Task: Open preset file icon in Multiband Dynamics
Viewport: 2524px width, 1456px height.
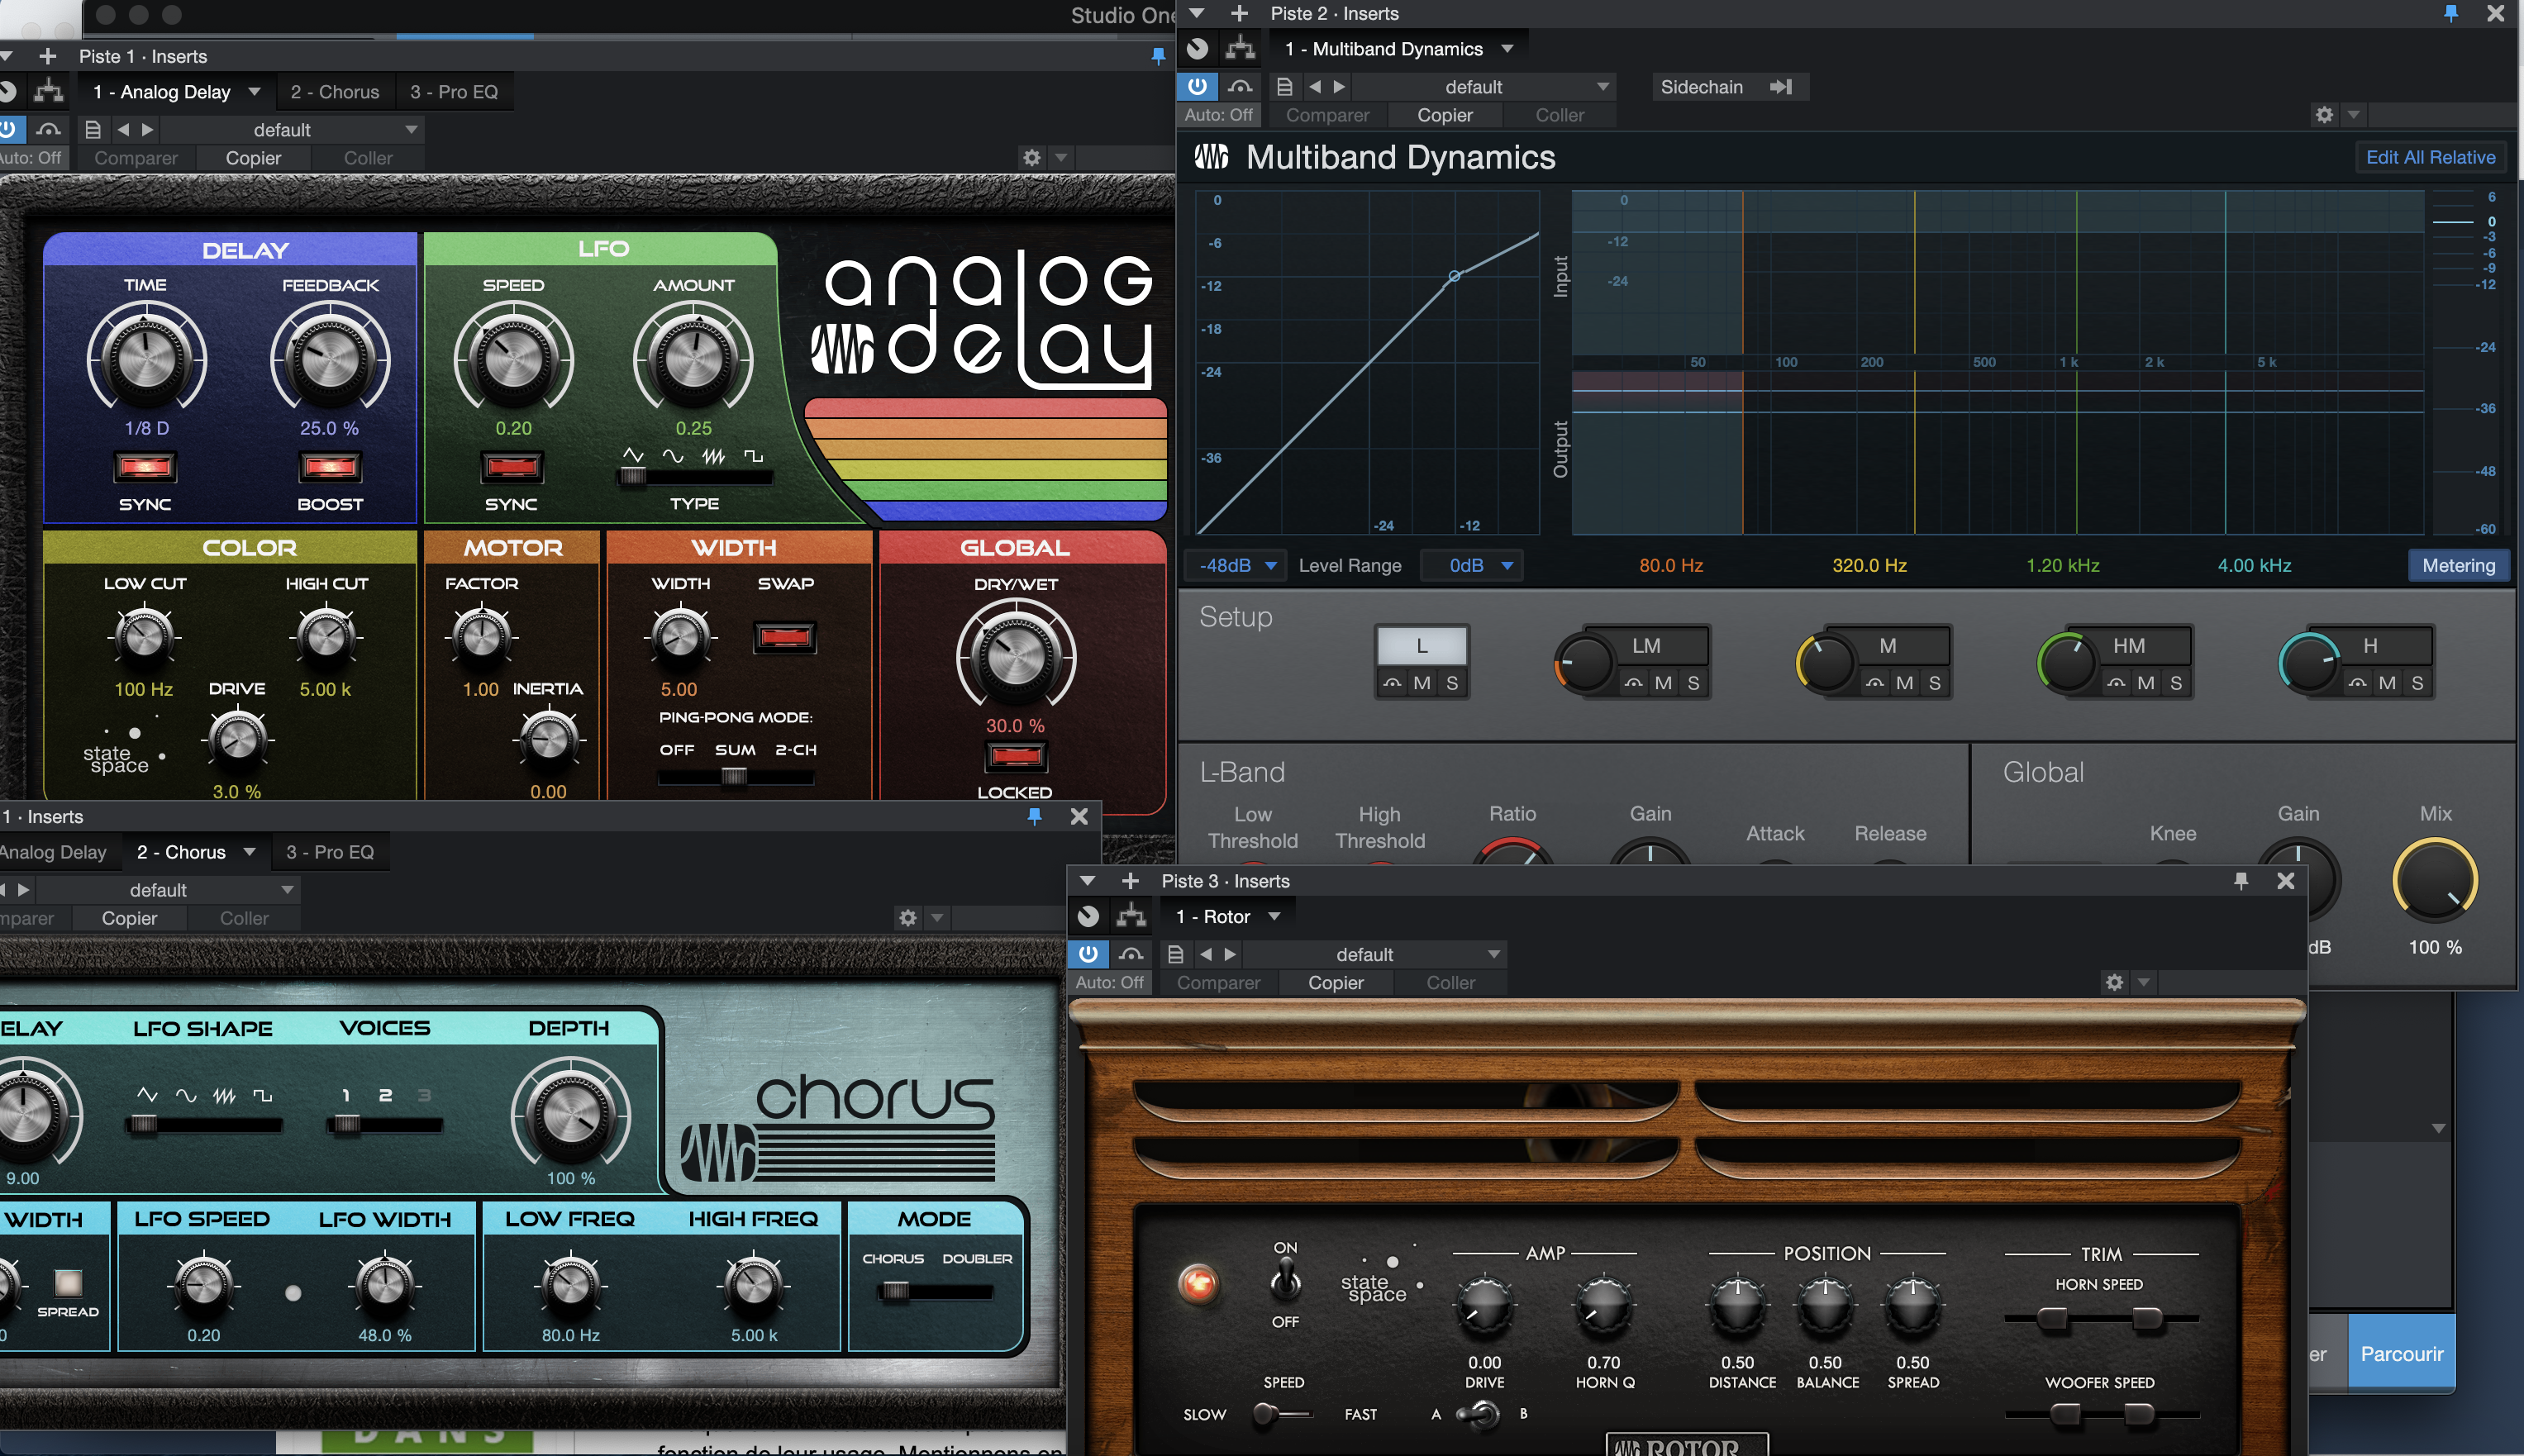Action: pos(1285,87)
